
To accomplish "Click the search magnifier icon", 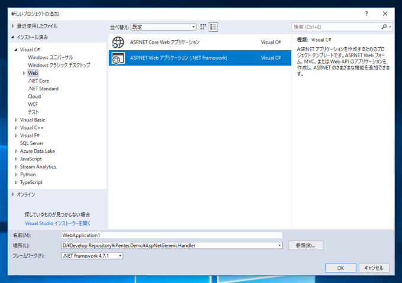I will [384, 27].
